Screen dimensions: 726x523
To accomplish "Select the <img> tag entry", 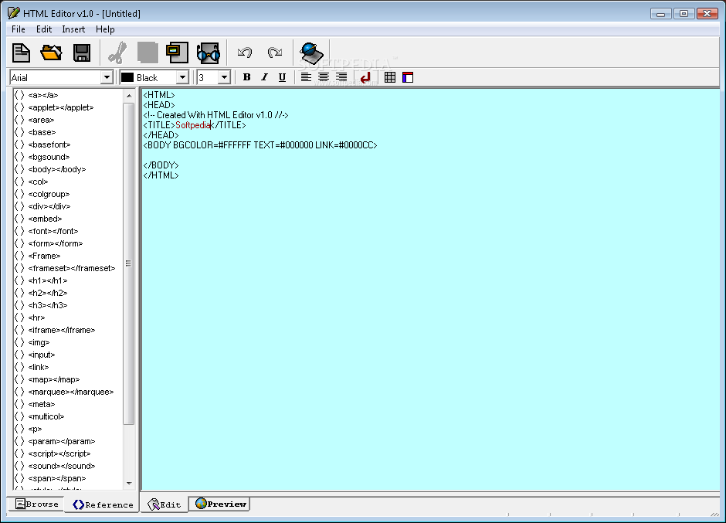I will (39, 342).
